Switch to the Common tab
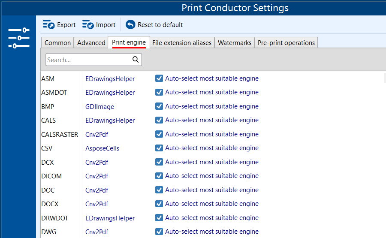The height and width of the screenshot is (238, 386). pyautogui.click(x=57, y=42)
